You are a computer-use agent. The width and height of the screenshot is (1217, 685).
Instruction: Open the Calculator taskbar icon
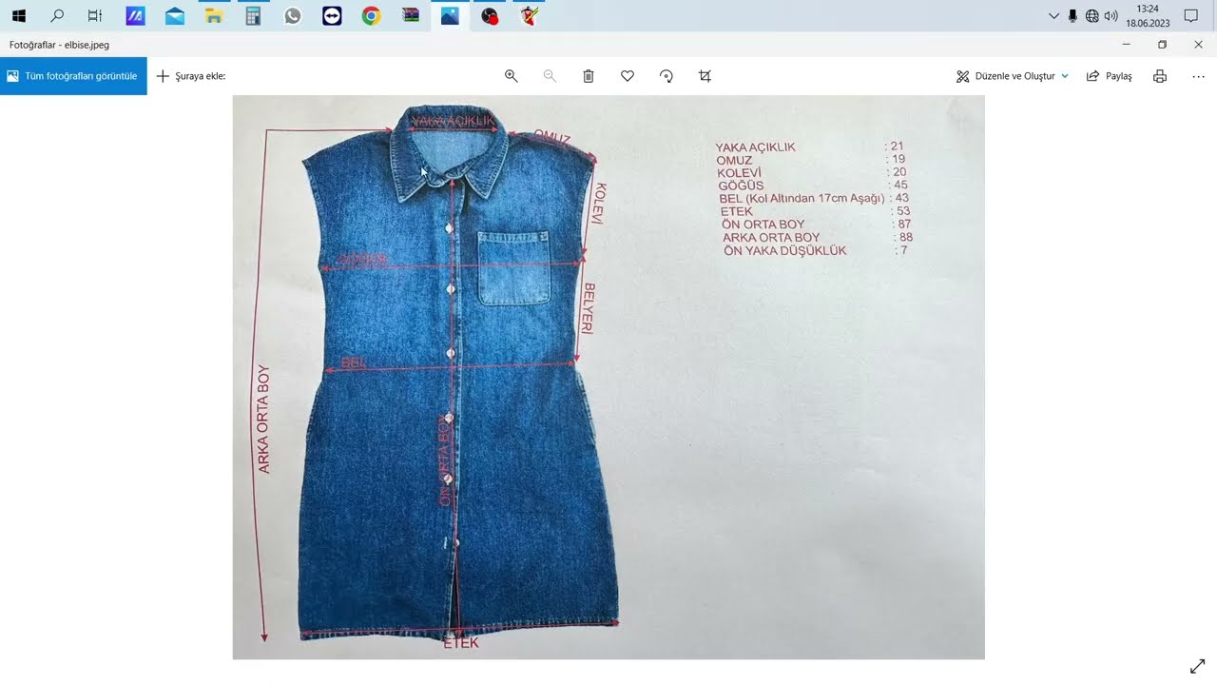tap(253, 15)
